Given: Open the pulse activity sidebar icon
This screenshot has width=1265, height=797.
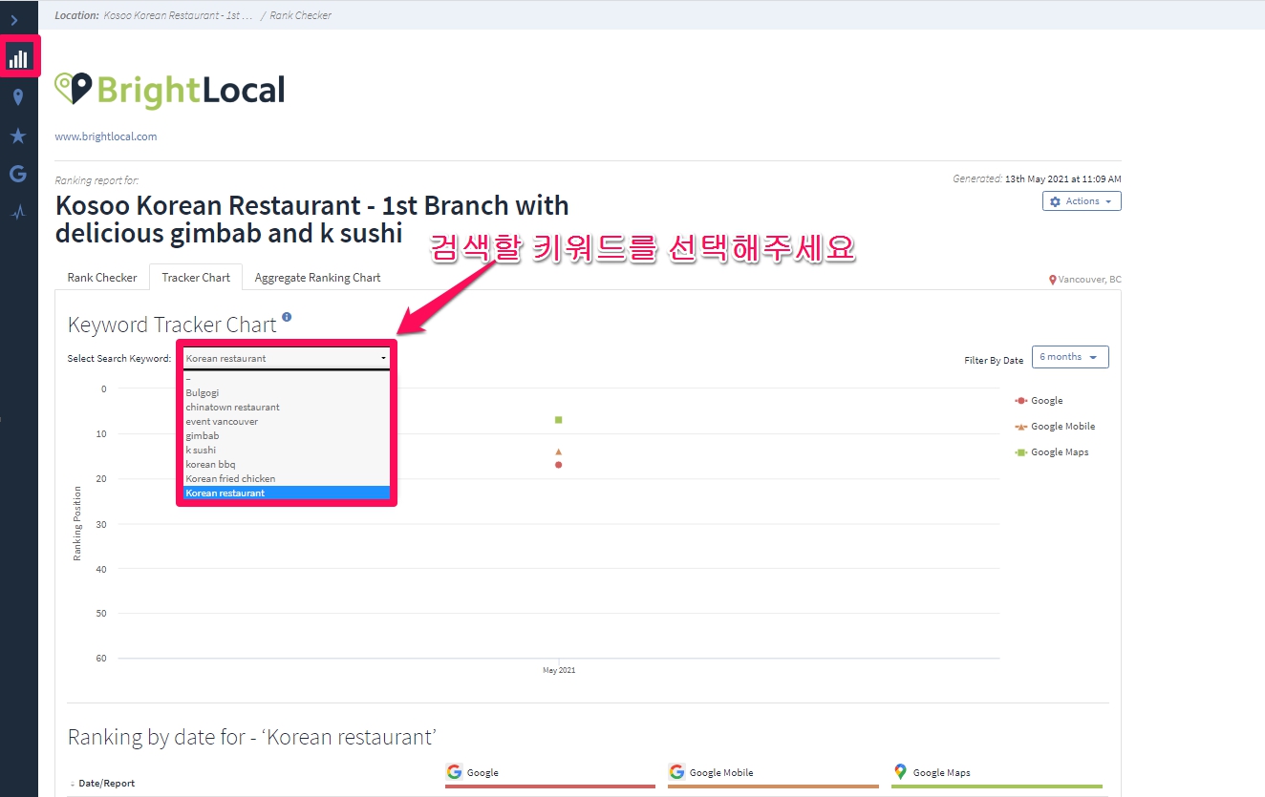Looking at the screenshot, I should 18,212.
